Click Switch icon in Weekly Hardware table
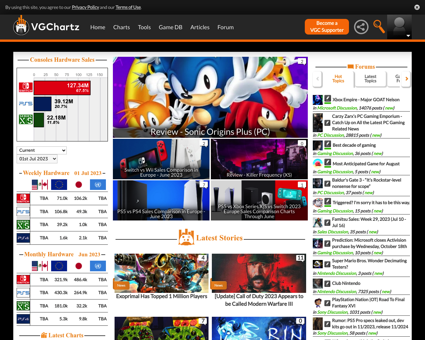This screenshot has width=425, height=340. coord(23,198)
